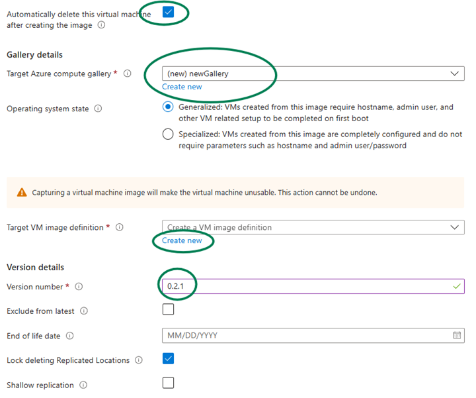Click info icon beside Exclude from latest
The image size is (476, 398).
84,311
